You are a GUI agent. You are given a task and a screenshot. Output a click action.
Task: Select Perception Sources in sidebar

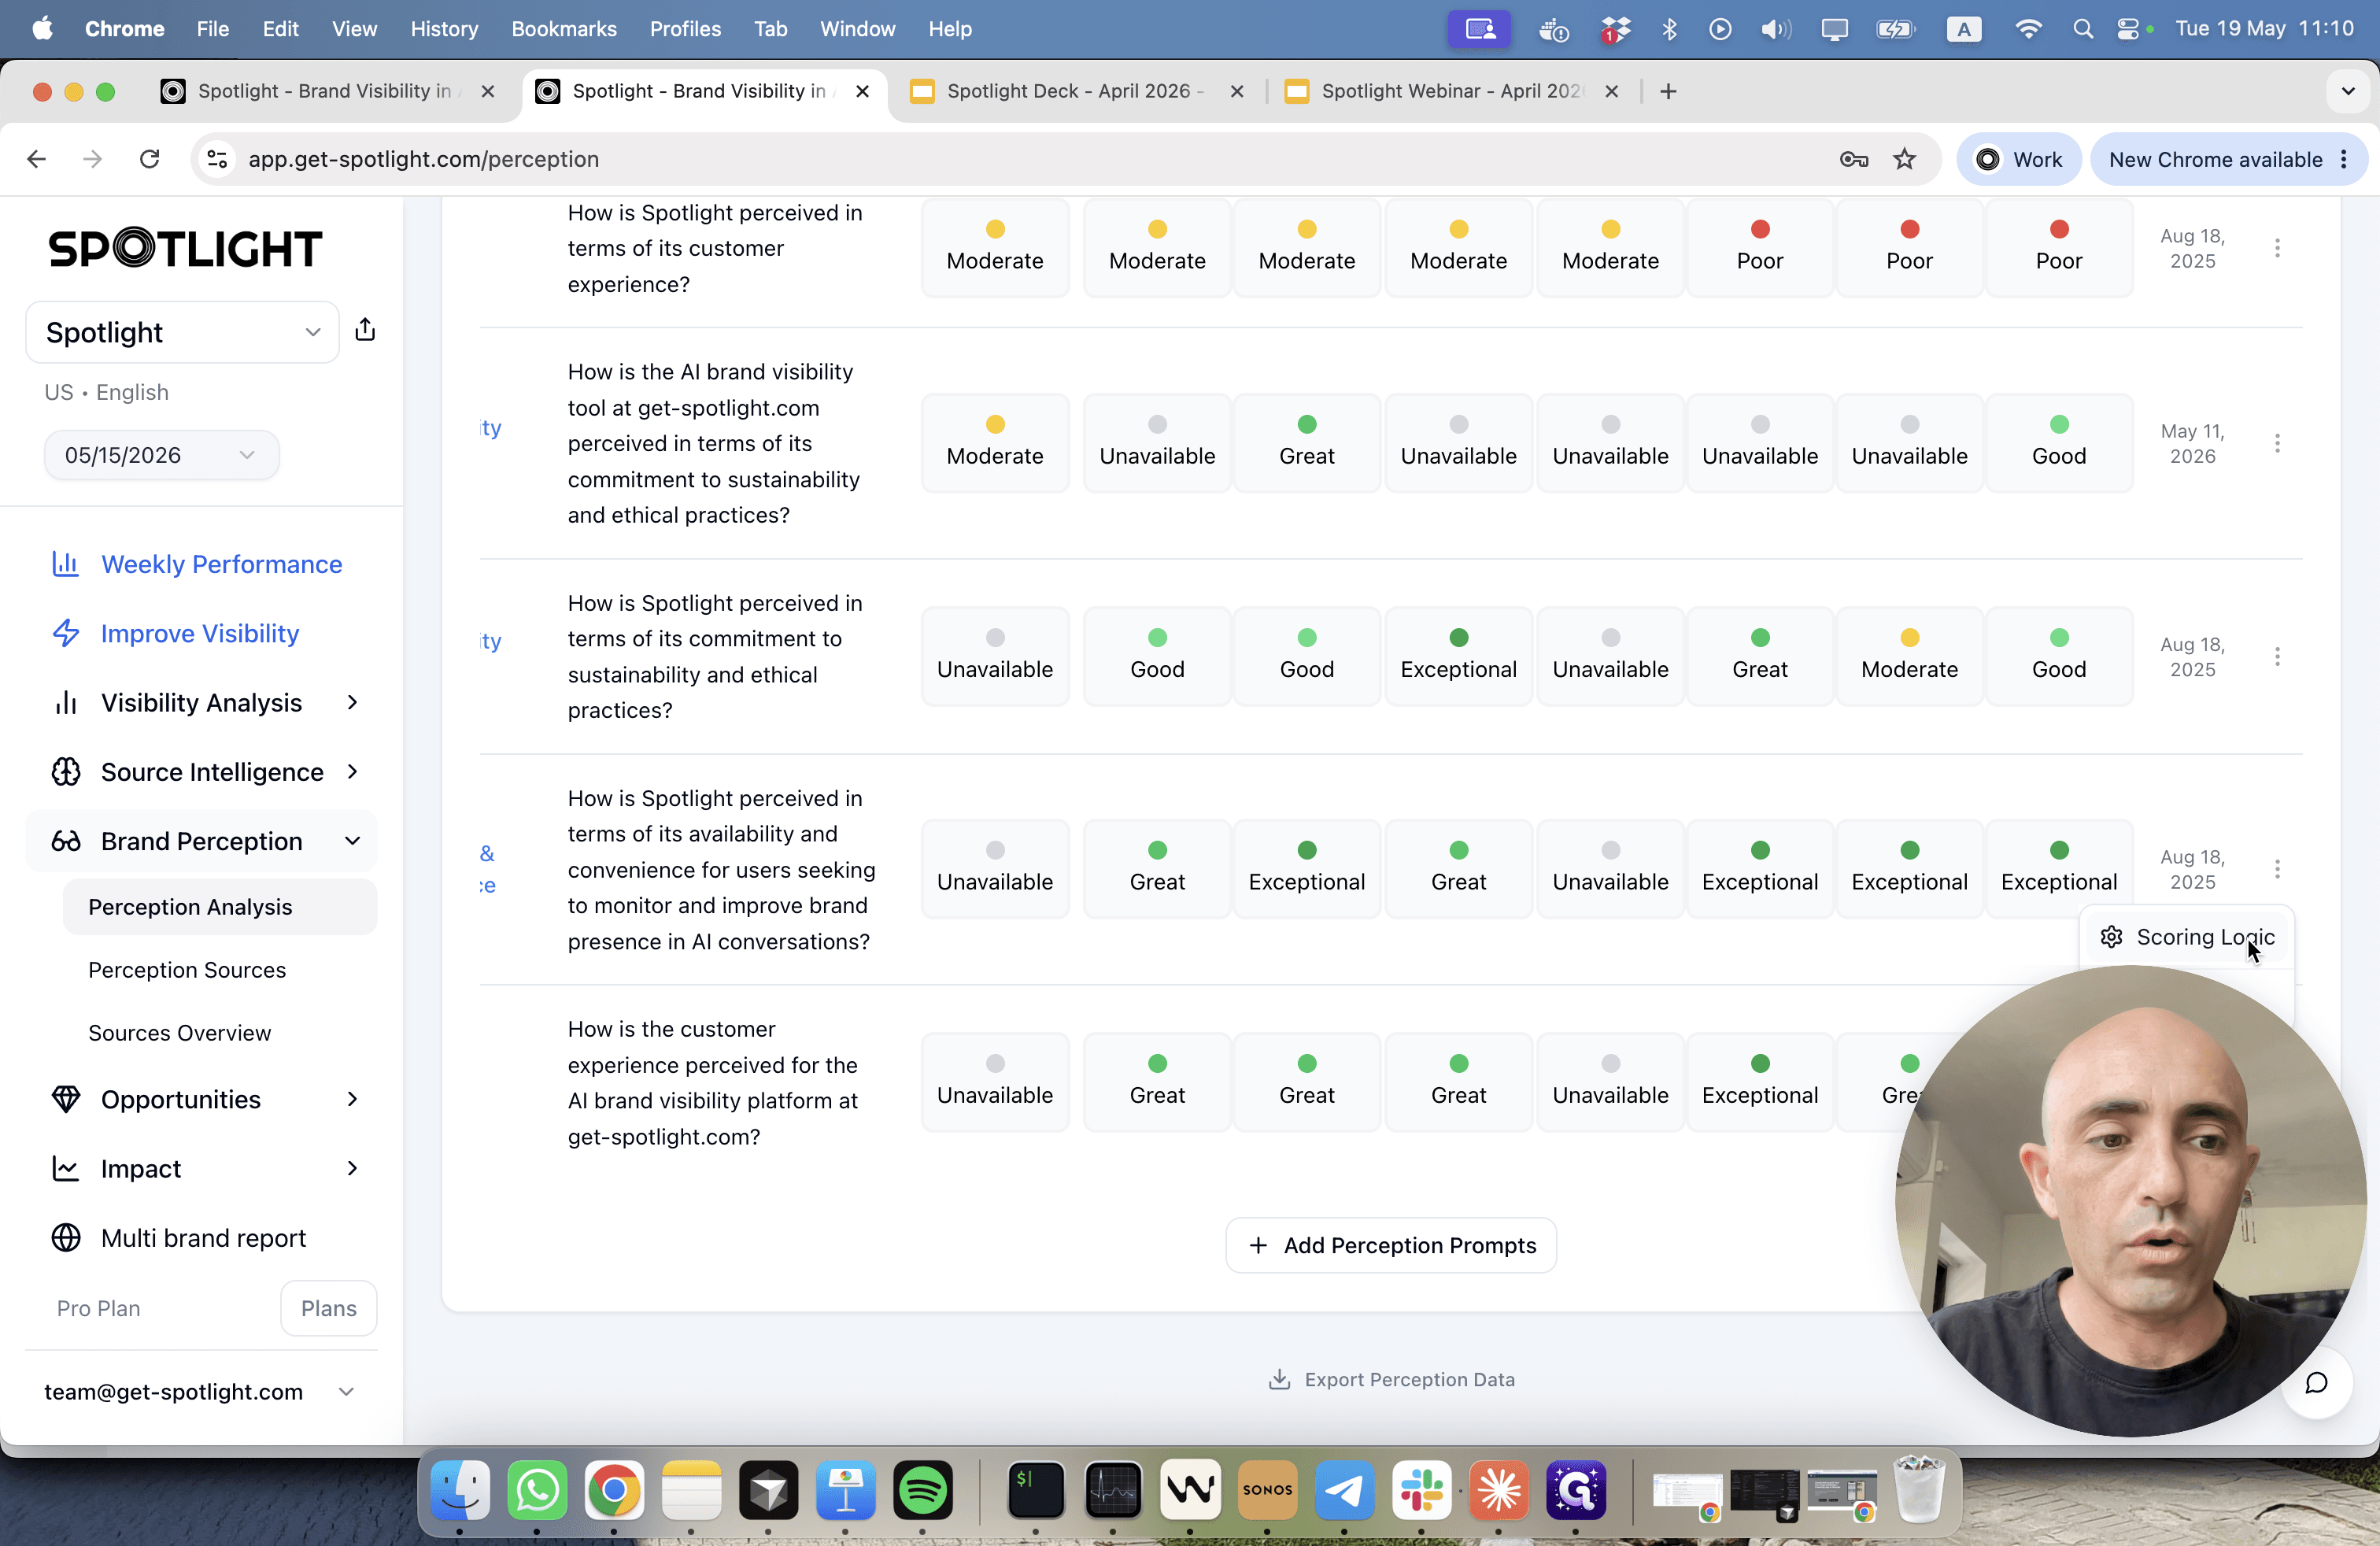187,970
